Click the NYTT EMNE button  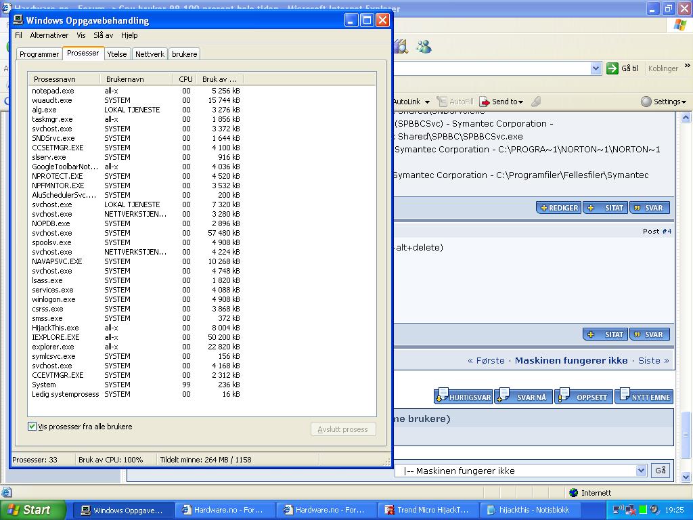coord(644,396)
